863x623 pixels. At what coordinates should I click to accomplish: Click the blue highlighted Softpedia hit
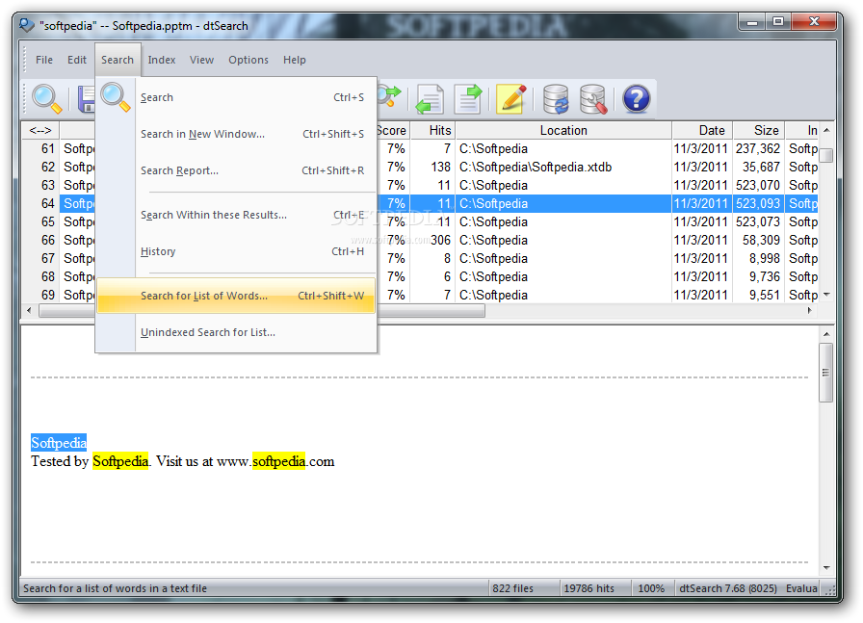point(59,443)
